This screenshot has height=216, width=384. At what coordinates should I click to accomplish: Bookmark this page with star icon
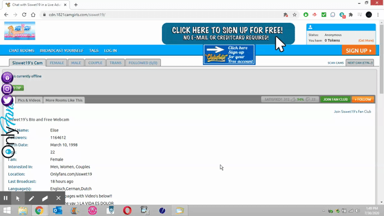tap(295, 14)
